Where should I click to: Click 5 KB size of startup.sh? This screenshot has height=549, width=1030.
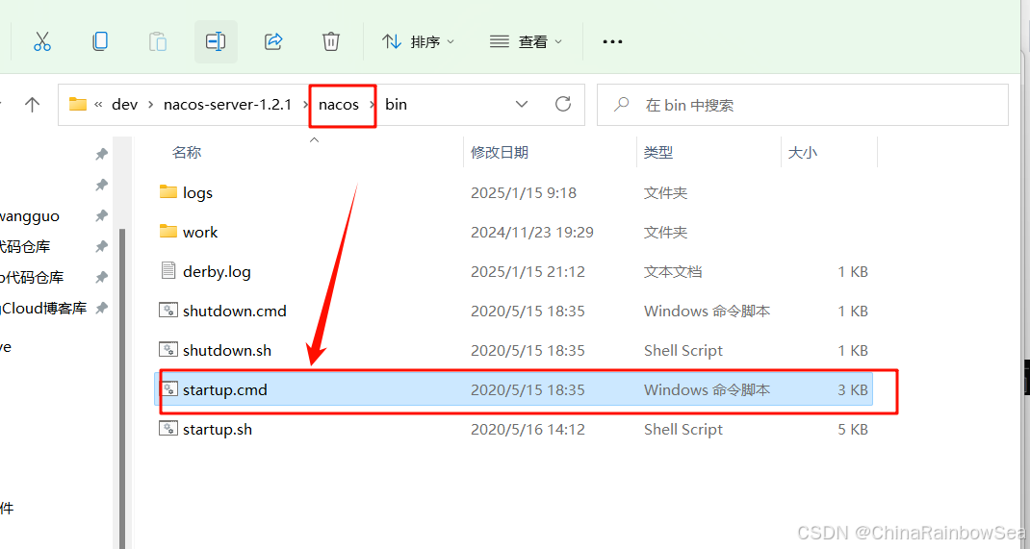point(853,429)
